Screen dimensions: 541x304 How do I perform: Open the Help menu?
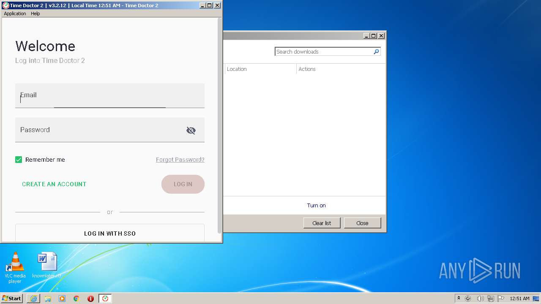[36, 14]
